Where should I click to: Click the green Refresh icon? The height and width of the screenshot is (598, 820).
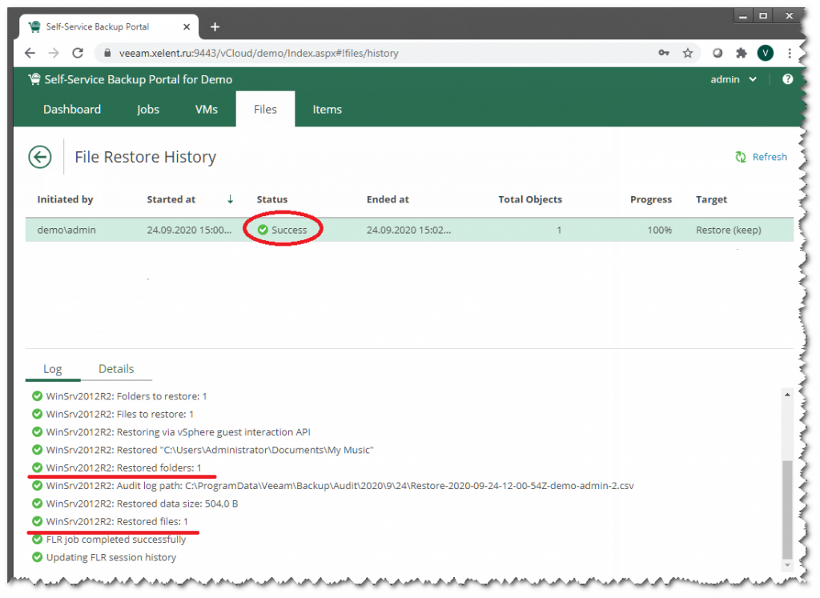point(741,157)
